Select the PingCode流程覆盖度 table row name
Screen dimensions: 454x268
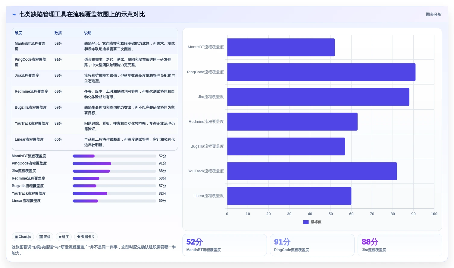click(x=30, y=62)
